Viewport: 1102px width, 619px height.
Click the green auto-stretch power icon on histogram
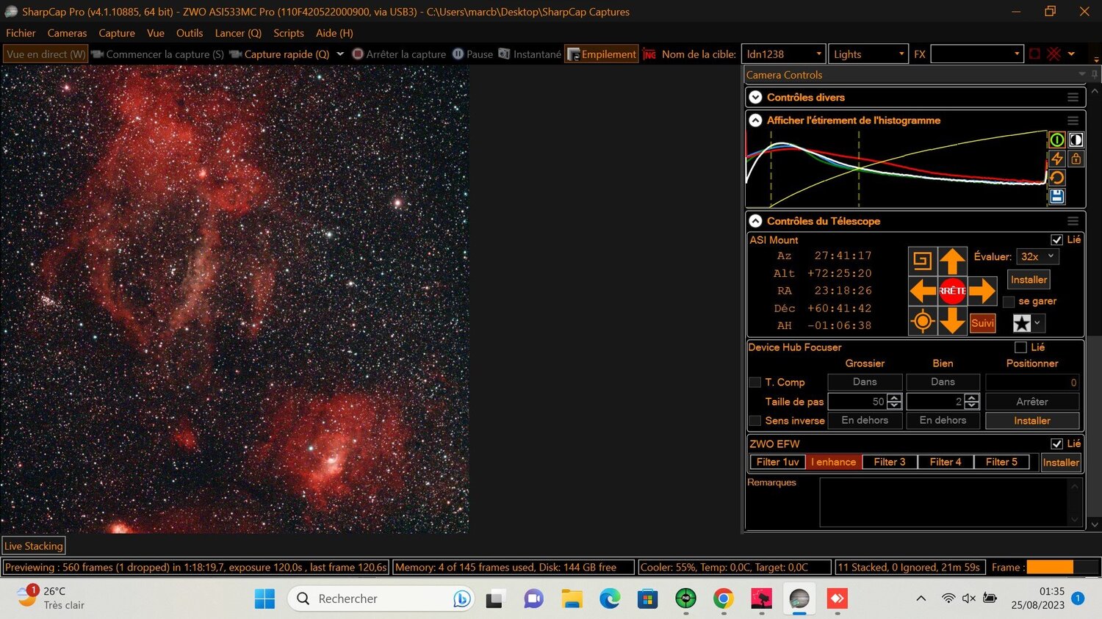(x=1056, y=140)
